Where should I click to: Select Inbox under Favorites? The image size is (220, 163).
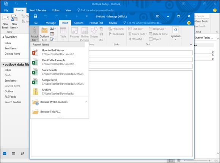click(8, 43)
